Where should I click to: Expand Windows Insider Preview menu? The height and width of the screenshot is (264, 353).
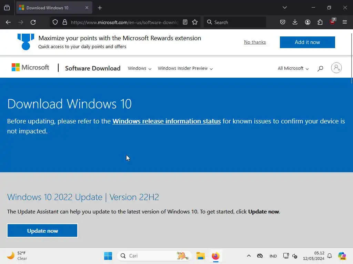(x=185, y=68)
